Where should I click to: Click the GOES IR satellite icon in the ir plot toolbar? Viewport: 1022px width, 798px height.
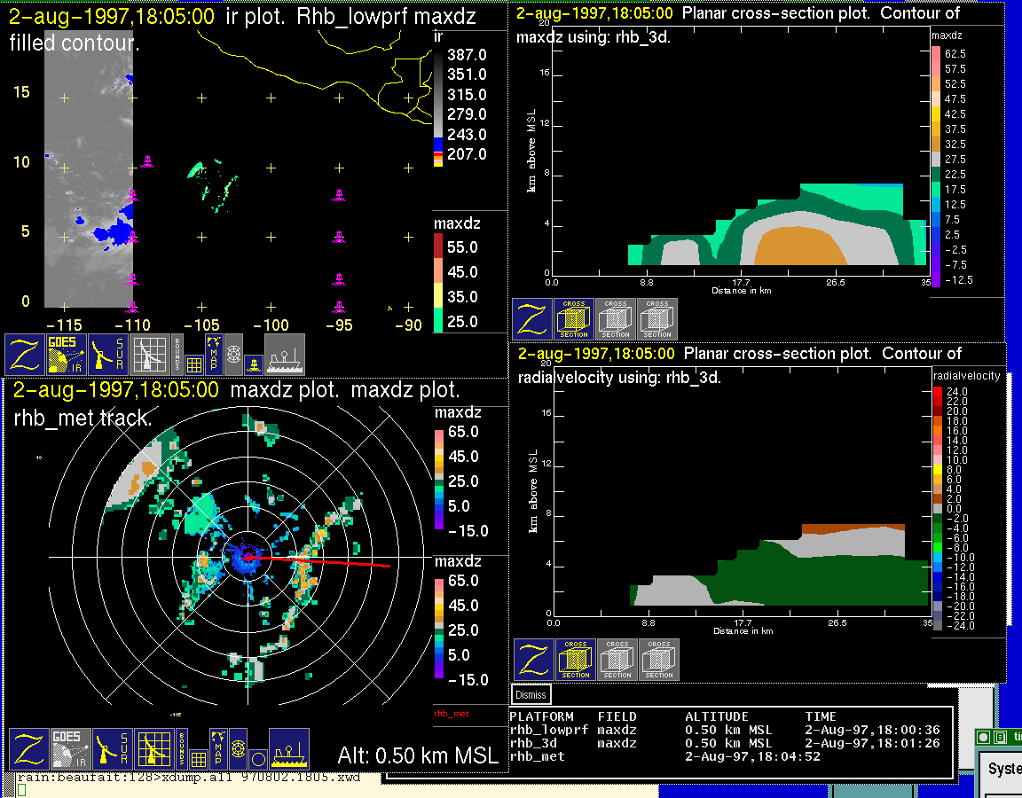tap(67, 355)
